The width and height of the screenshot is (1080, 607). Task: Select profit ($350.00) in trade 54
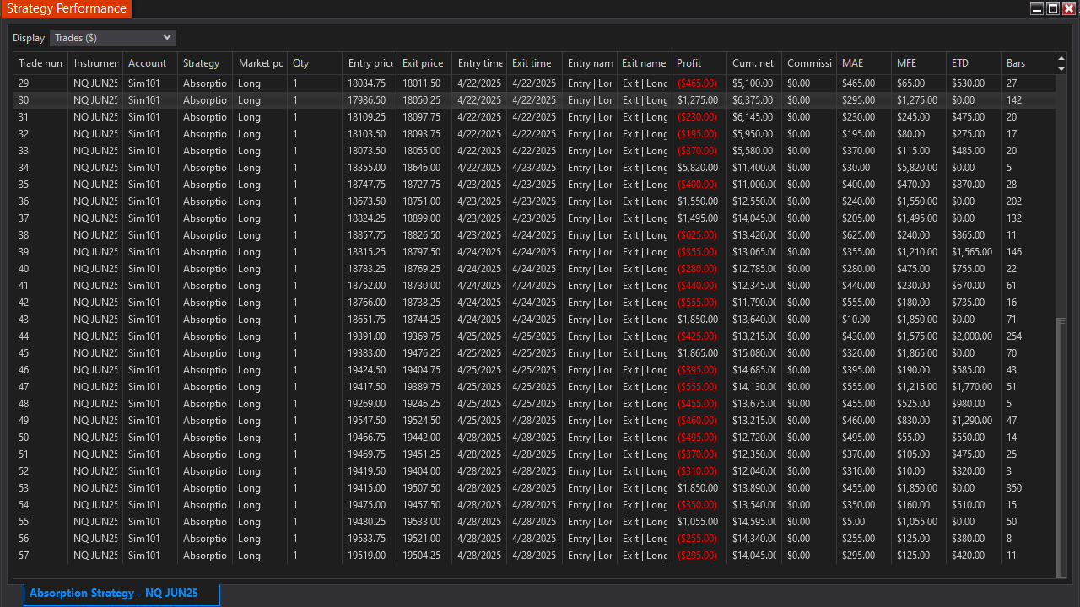pyautogui.click(x=699, y=505)
